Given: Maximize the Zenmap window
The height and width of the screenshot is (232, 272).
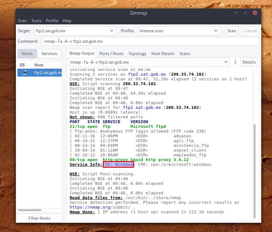Looking at the screenshot, I should pos(245,13).
